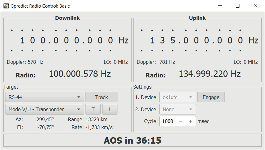Decrease downlink 100 kHz digit with down arrow
This screenshot has width=265, height=150.
click(56, 51)
